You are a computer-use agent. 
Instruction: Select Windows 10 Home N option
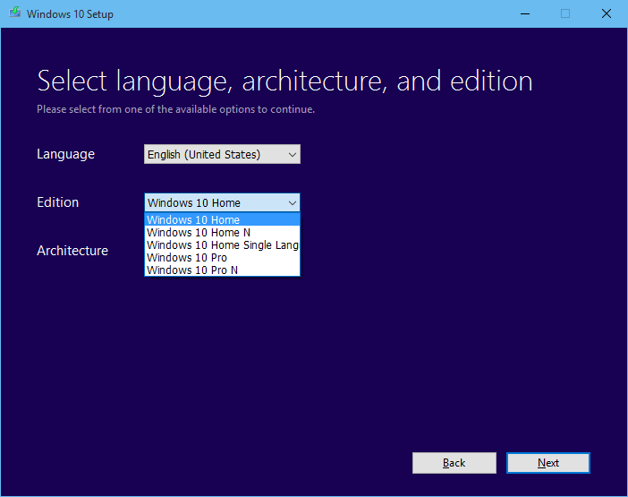222,233
